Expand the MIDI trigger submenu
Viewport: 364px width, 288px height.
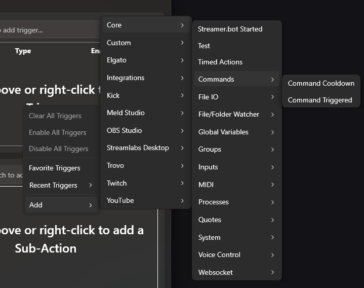pos(236,185)
